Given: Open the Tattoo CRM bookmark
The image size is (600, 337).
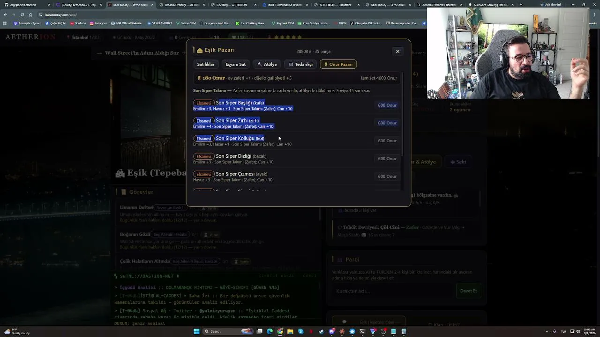Looking at the screenshot, I should pyautogui.click(x=186, y=23).
